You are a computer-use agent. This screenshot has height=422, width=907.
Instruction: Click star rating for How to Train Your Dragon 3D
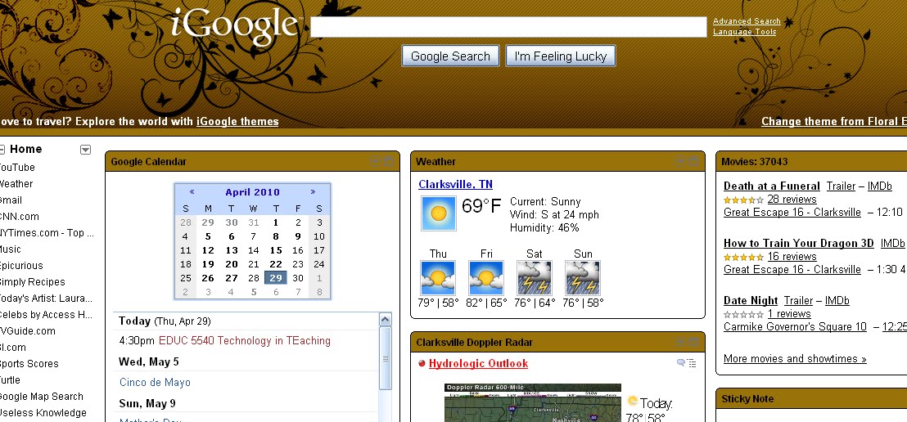[743, 258]
